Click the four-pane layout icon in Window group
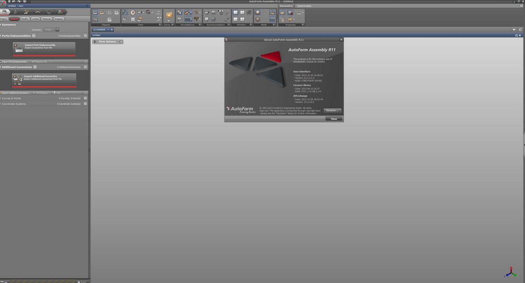525x283 pixels. 242,19
